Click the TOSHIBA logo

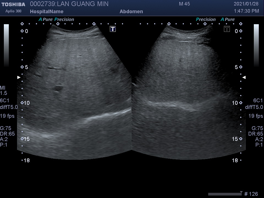click(13, 4)
